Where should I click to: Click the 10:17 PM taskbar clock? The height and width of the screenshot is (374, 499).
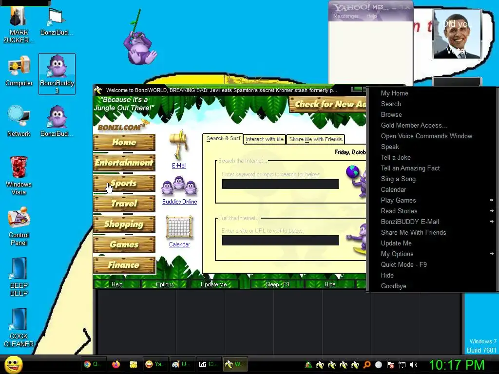[457, 365]
